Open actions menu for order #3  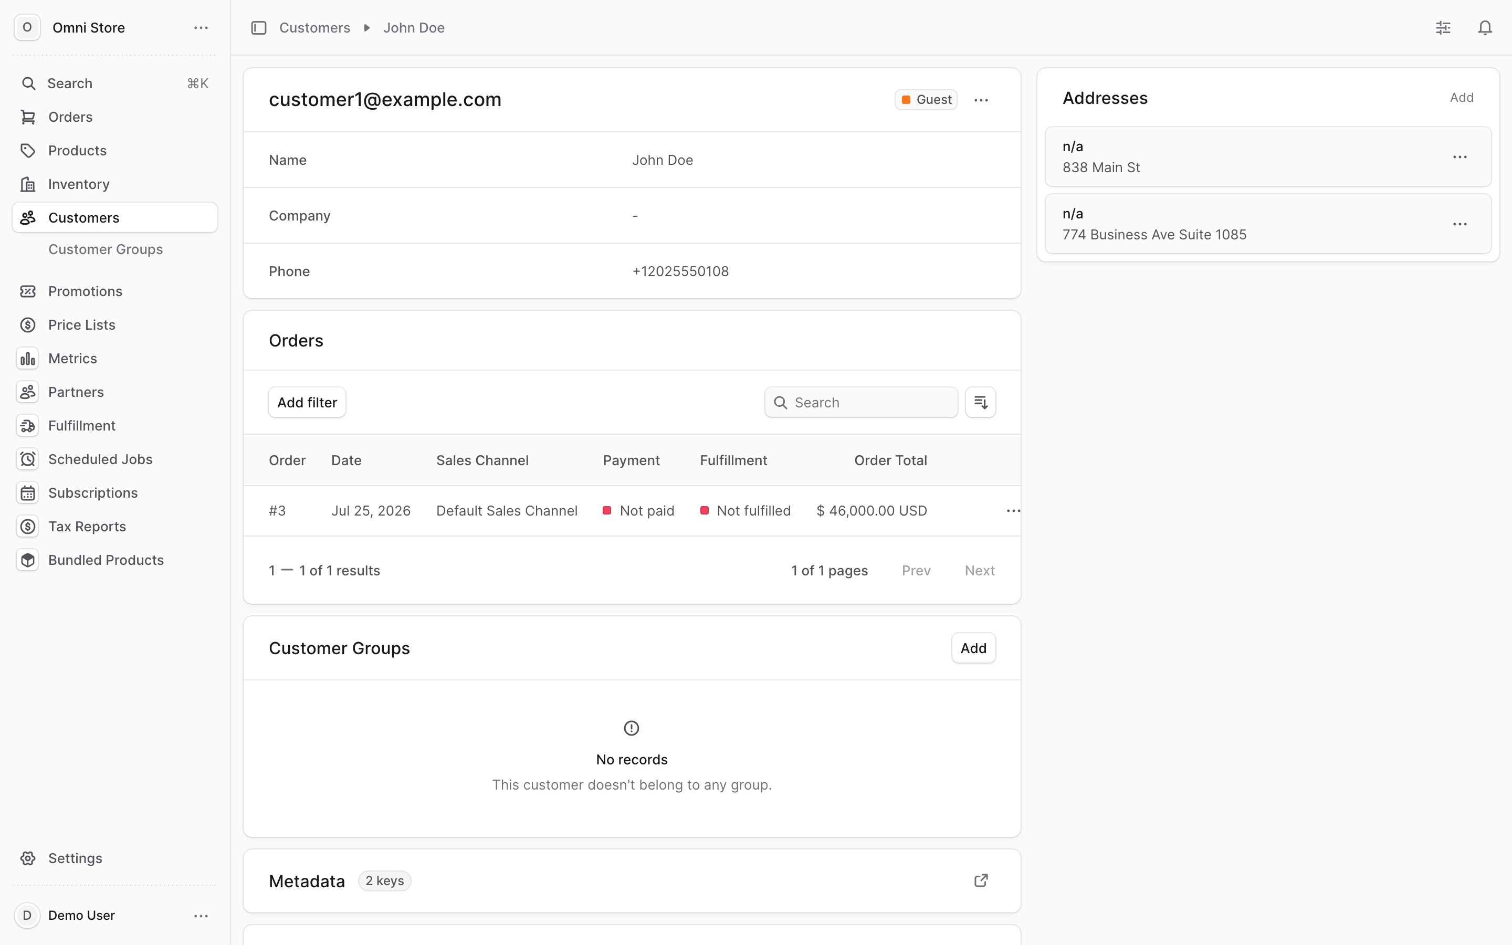(x=1013, y=511)
